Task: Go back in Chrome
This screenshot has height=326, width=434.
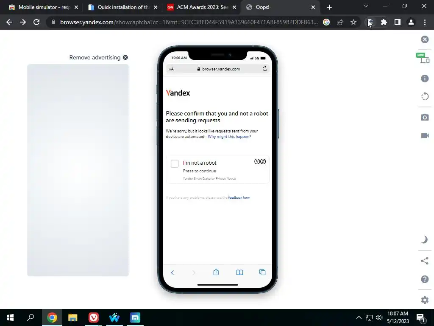Action: [x=9, y=22]
